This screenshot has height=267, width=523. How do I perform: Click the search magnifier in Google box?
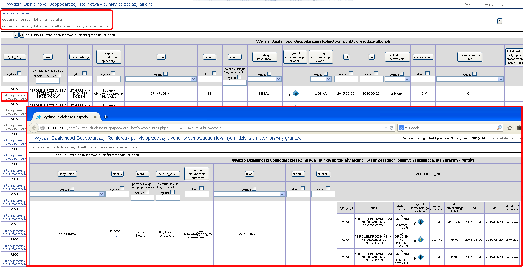click(x=499, y=128)
